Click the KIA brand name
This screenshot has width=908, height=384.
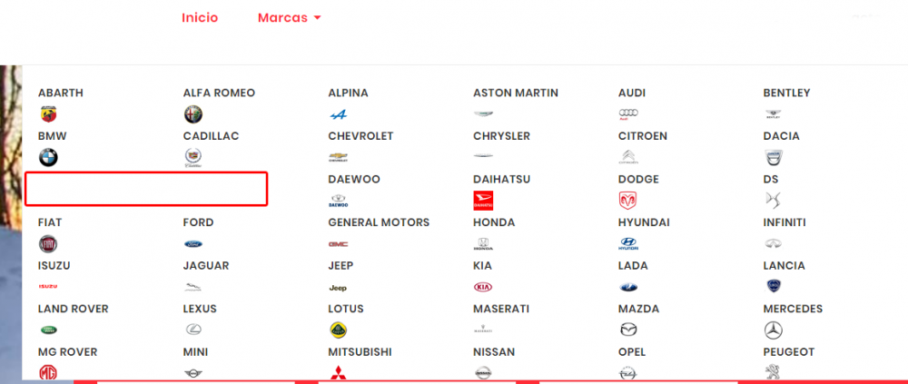click(x=482, y=266)
